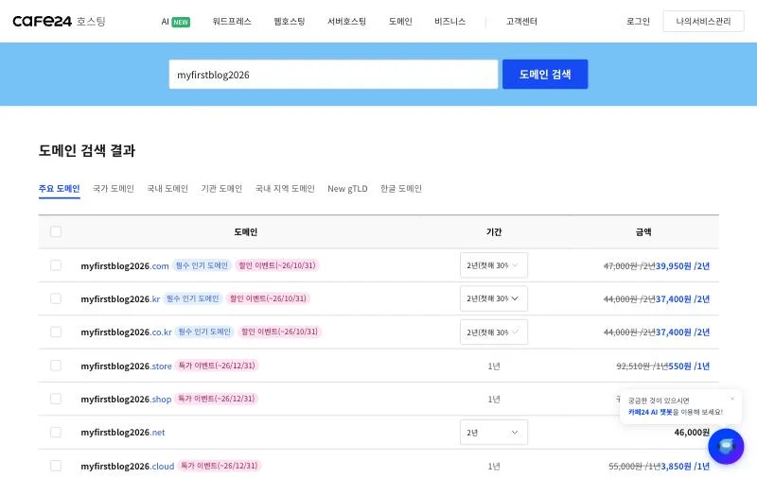Click the 특가 이벤트 badge on the .cloud row
This screenshot has height=477, width=757.
click(220, 466)
